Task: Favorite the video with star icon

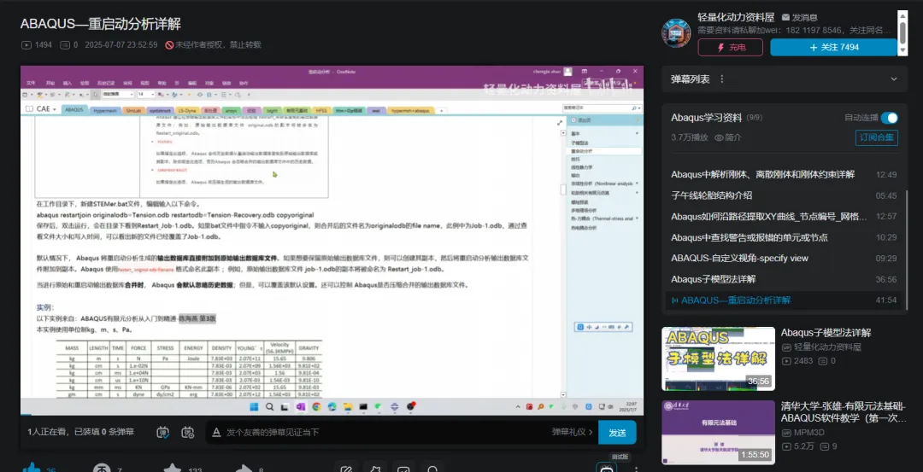Action: tap(172, 468)
